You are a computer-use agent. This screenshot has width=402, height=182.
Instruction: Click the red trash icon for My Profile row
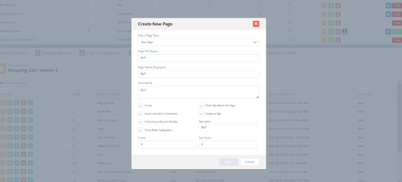(23, 111)
